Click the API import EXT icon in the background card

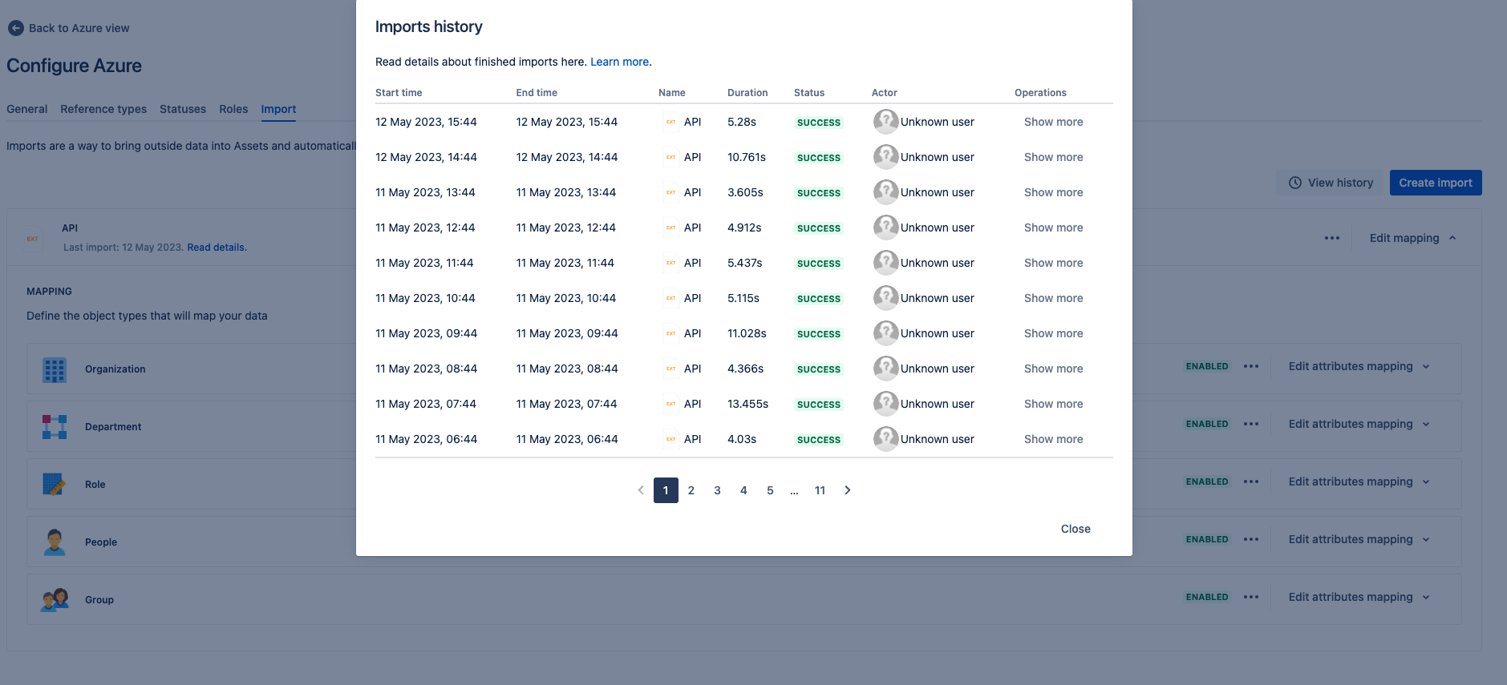tap(33, 239)
